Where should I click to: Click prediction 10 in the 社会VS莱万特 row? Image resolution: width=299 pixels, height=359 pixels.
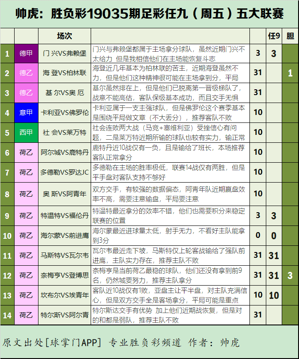point(258,132)
